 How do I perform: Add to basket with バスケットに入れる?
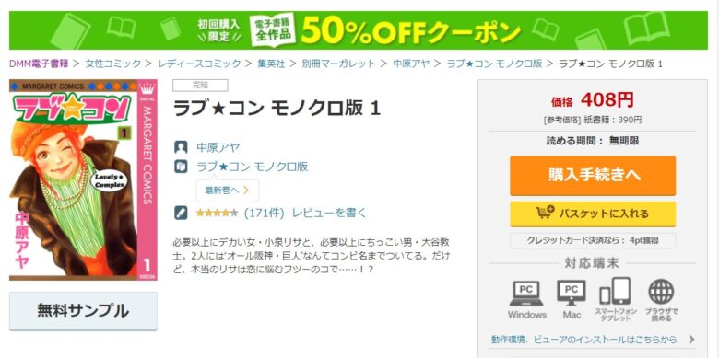[x=593, y=214]
